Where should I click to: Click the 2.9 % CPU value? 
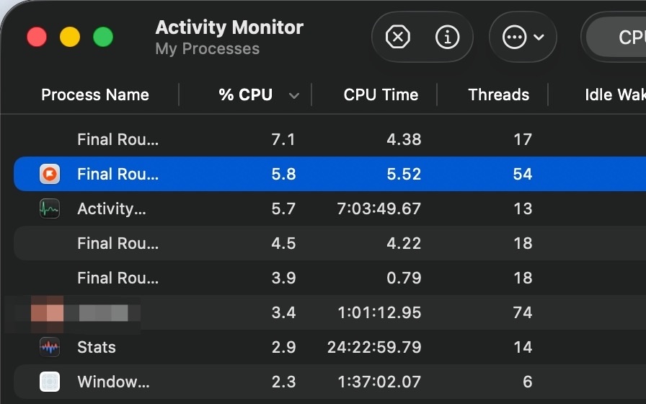[283, 347]
